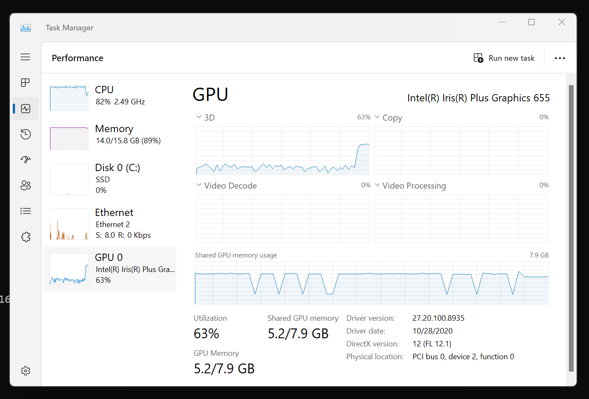This screenshot has width=589, height=399.
Task: Open Task Manager settings gear
Action: [25, 370]
